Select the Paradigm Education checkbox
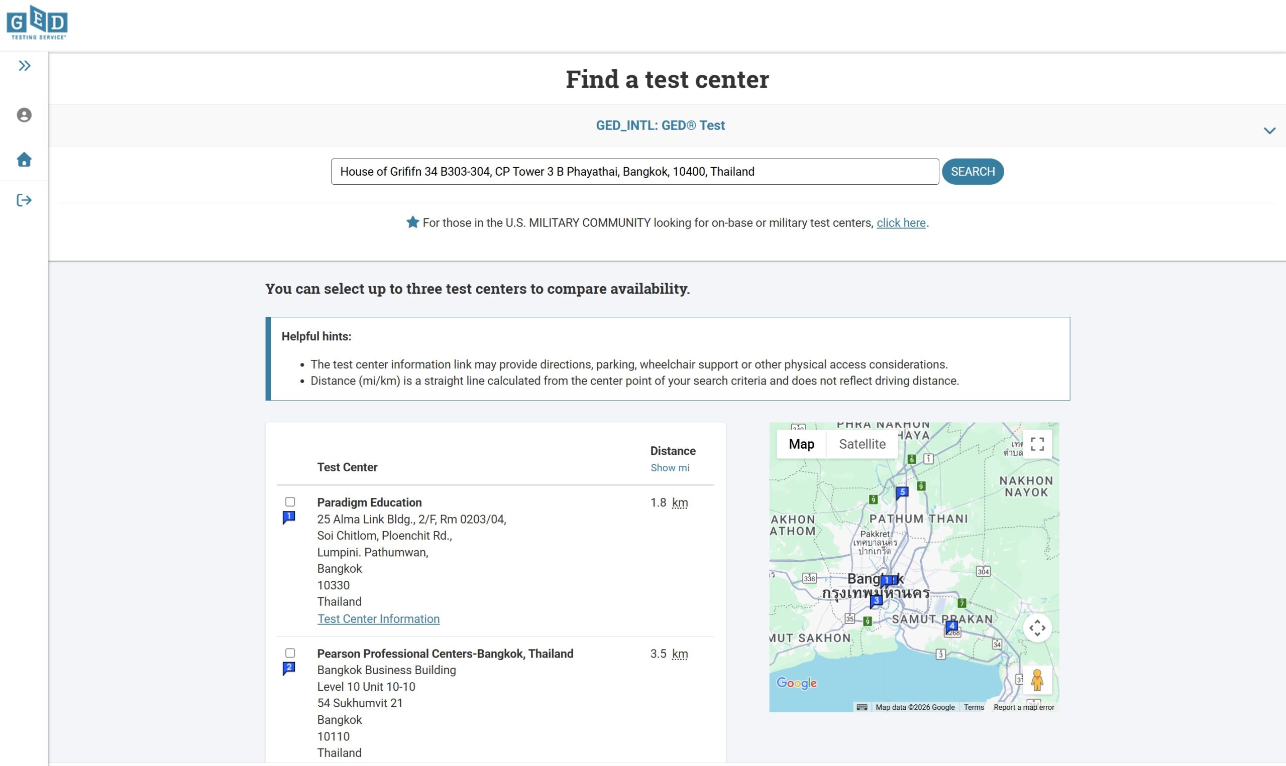The width and height of the screenshot is (1286, 766). pos(290,502)
